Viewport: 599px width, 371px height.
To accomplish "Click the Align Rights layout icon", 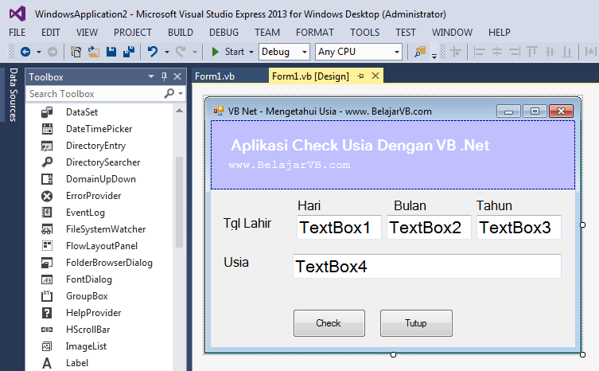I will pyautogui.click(x=515, y=52).
